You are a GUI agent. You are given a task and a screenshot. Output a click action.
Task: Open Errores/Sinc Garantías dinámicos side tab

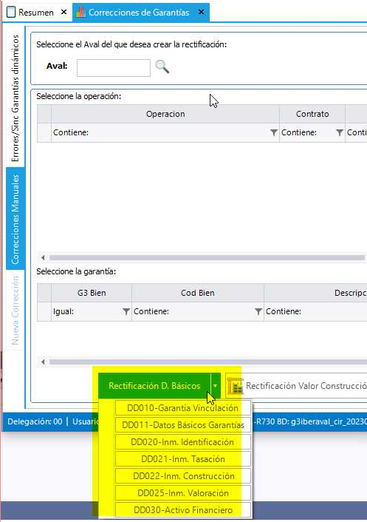[x=15, y=98]
